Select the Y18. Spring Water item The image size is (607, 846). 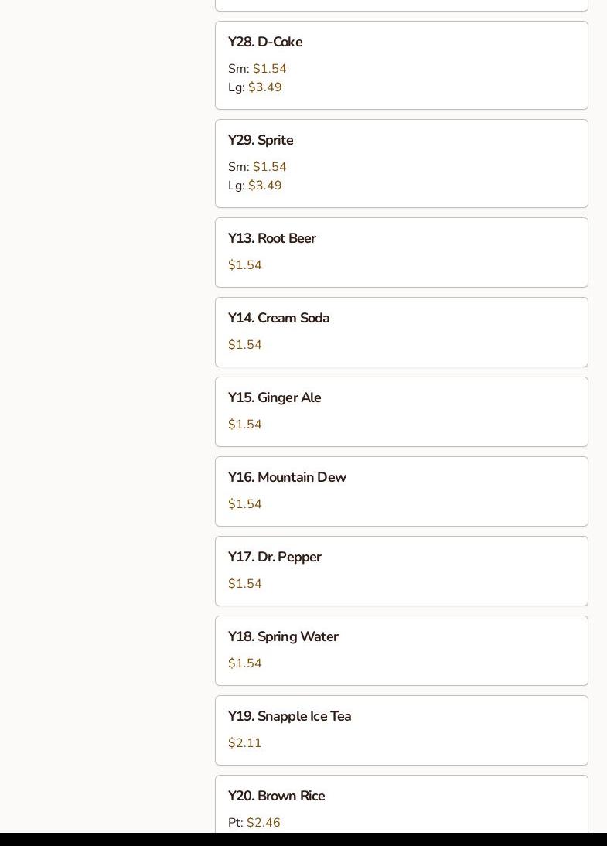283,636
